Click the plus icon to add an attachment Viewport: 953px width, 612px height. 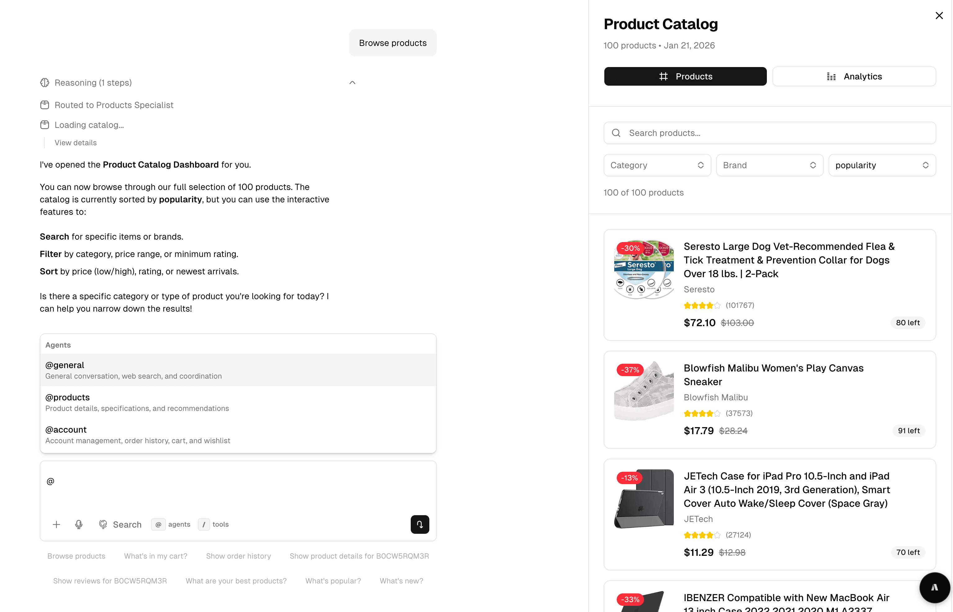click(56, 524)
